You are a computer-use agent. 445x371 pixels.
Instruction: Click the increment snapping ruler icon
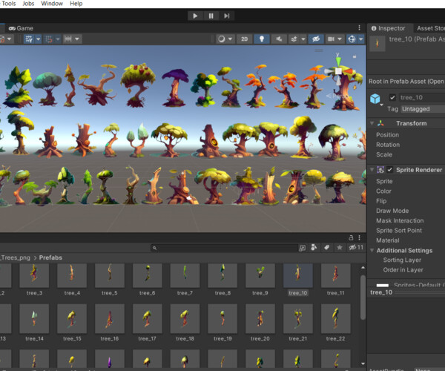pyautogui.click(x=68, y=39)
